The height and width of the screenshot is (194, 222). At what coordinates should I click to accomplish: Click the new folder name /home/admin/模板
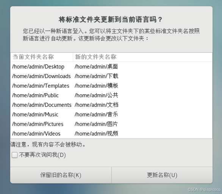(97, 86)
